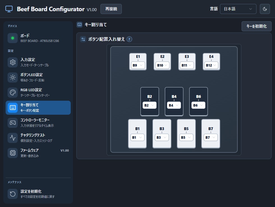The height and width of the screenshot is (207, 275).
Task: Open the B1 key mapping dropdown
Action: pos(137,137)
